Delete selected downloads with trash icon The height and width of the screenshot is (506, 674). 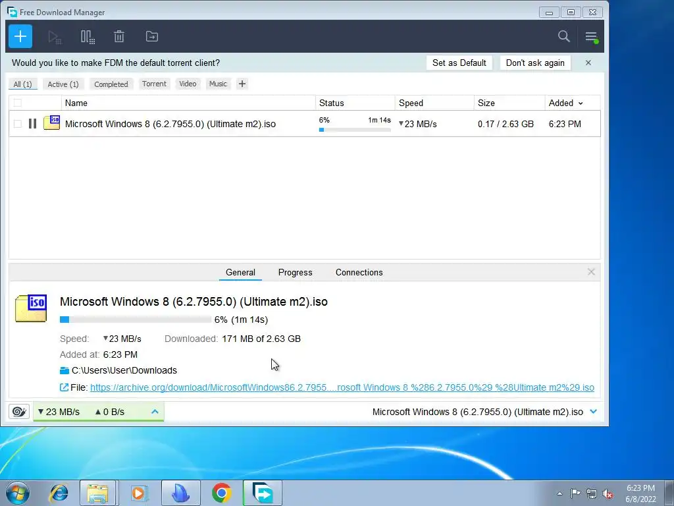coord(119,37)
